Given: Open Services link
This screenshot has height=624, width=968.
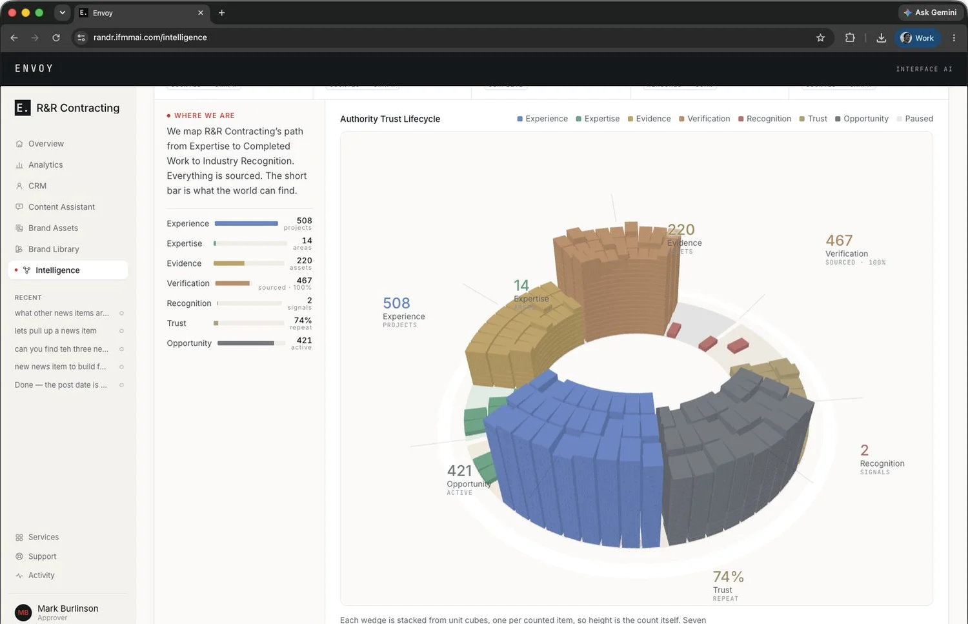Looking at the screenshot, I should [43, 537].
